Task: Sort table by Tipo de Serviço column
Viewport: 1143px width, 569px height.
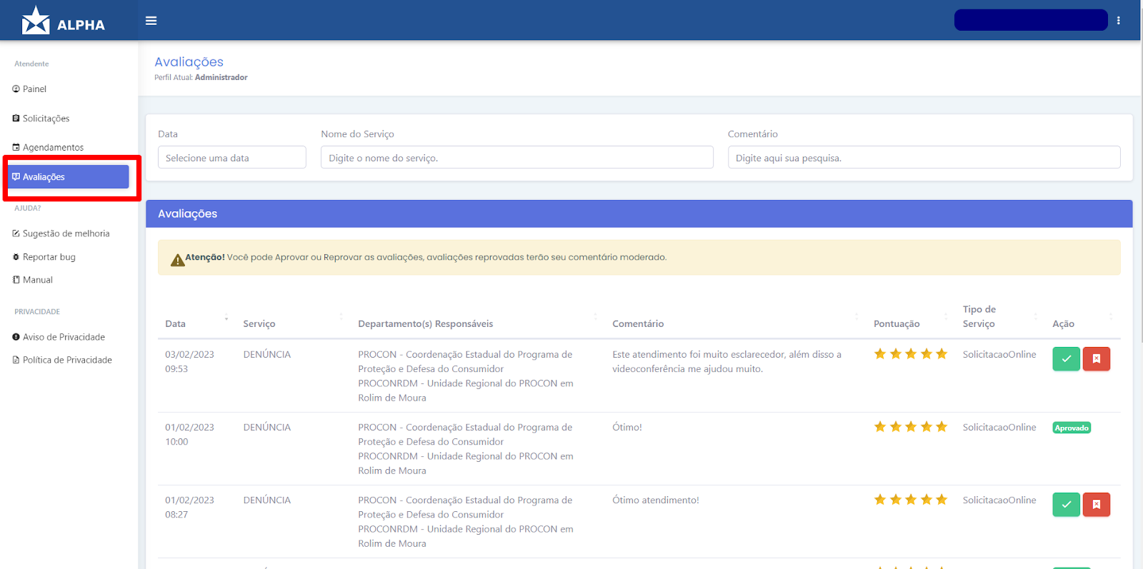Action: pos(1000,316)
